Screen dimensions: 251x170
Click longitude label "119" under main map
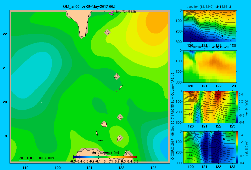tap(26, 168)
